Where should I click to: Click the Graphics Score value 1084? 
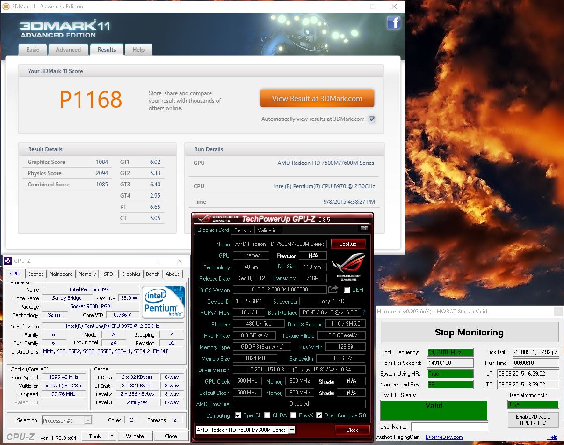tap(102, 162)
